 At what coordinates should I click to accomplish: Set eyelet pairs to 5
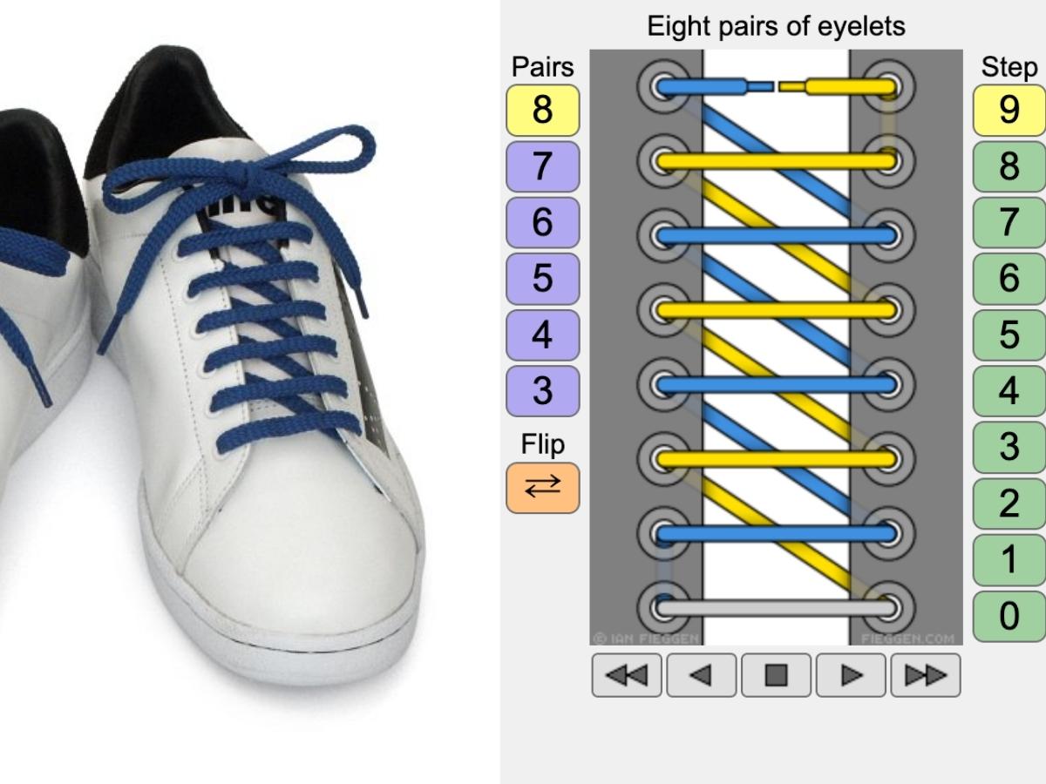pyautogui.click(x=542, y=279)
